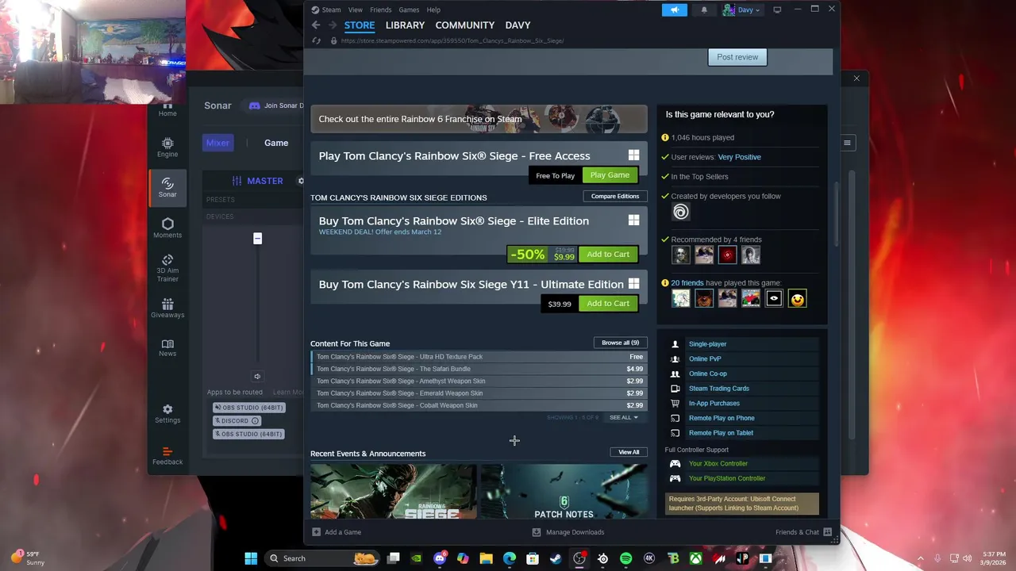Viewport: 1016px width, 571px height.
Task: Select the Mixer tab in Sonar
Action: point(217,143)
